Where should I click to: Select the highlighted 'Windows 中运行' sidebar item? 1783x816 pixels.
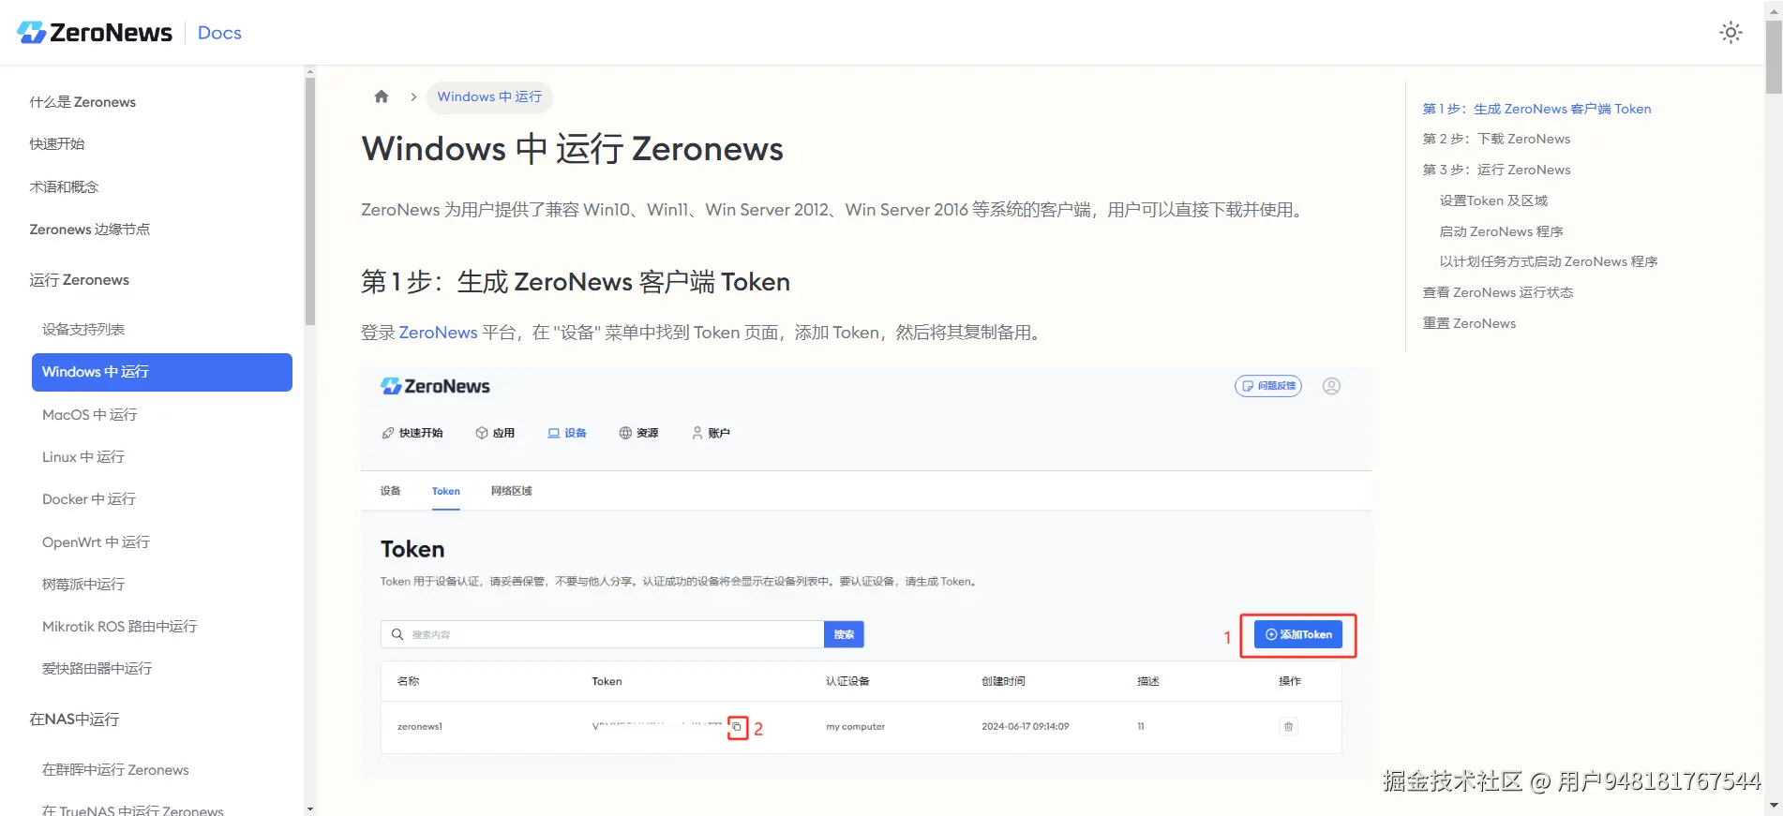(162, 372)
